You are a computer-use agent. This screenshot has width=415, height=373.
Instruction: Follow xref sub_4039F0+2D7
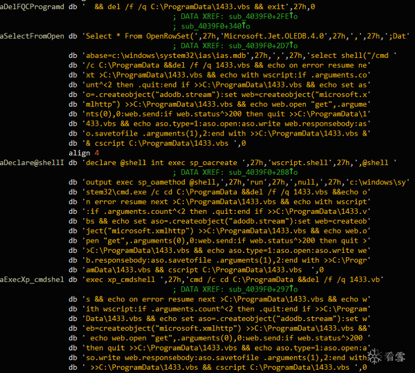tap(263, 46)
